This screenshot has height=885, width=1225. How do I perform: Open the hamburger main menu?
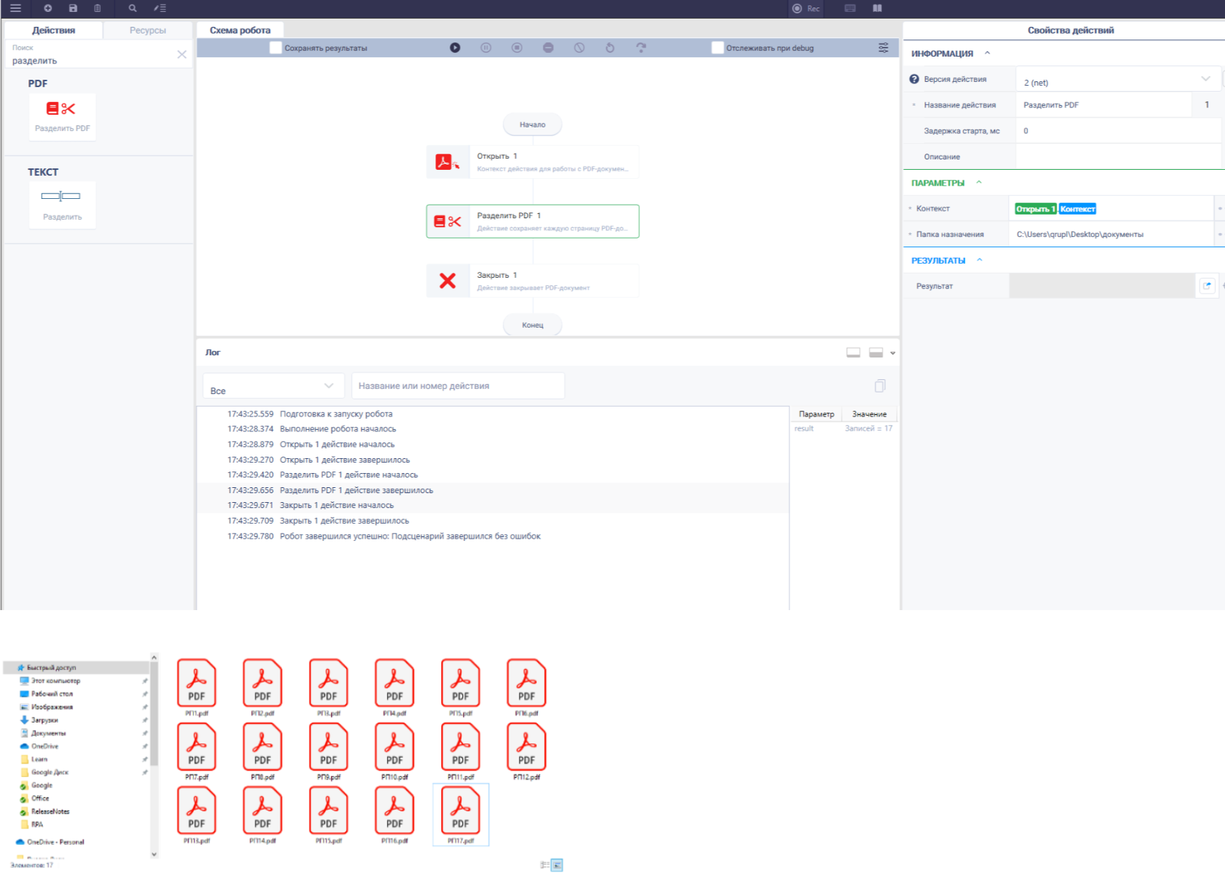click(15, 8)
